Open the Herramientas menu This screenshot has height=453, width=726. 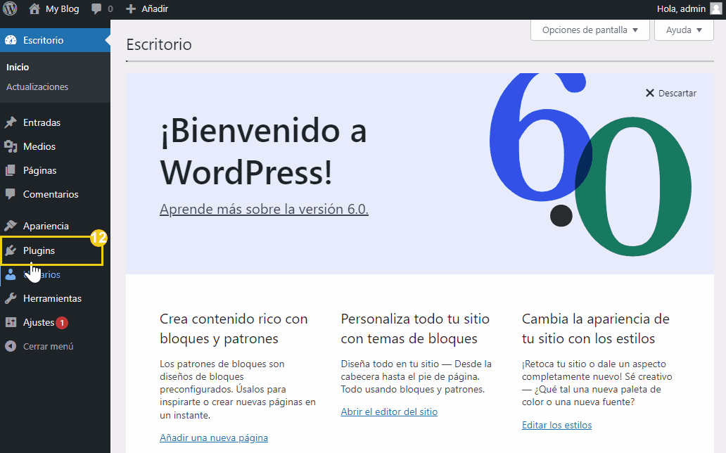[55, 298]
